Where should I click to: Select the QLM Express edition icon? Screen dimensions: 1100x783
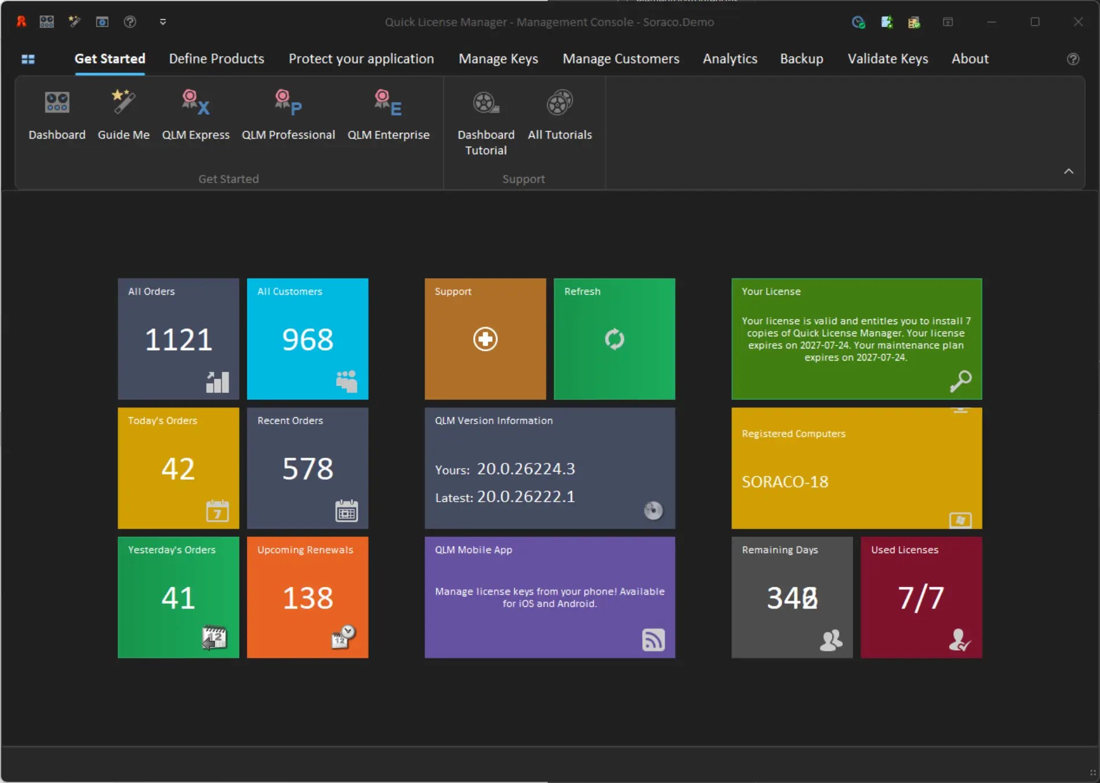click(196, 116)
